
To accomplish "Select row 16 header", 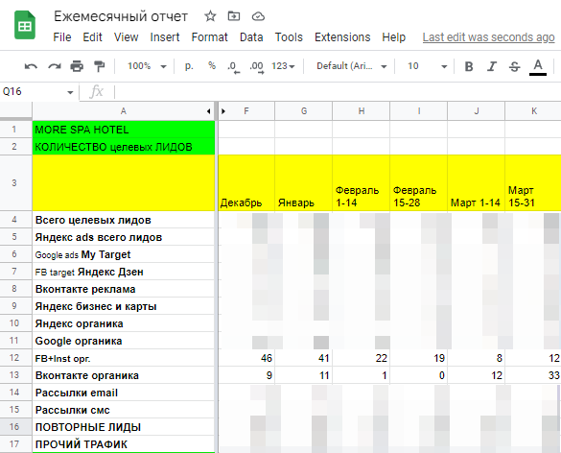I will (x=15, y=427).
